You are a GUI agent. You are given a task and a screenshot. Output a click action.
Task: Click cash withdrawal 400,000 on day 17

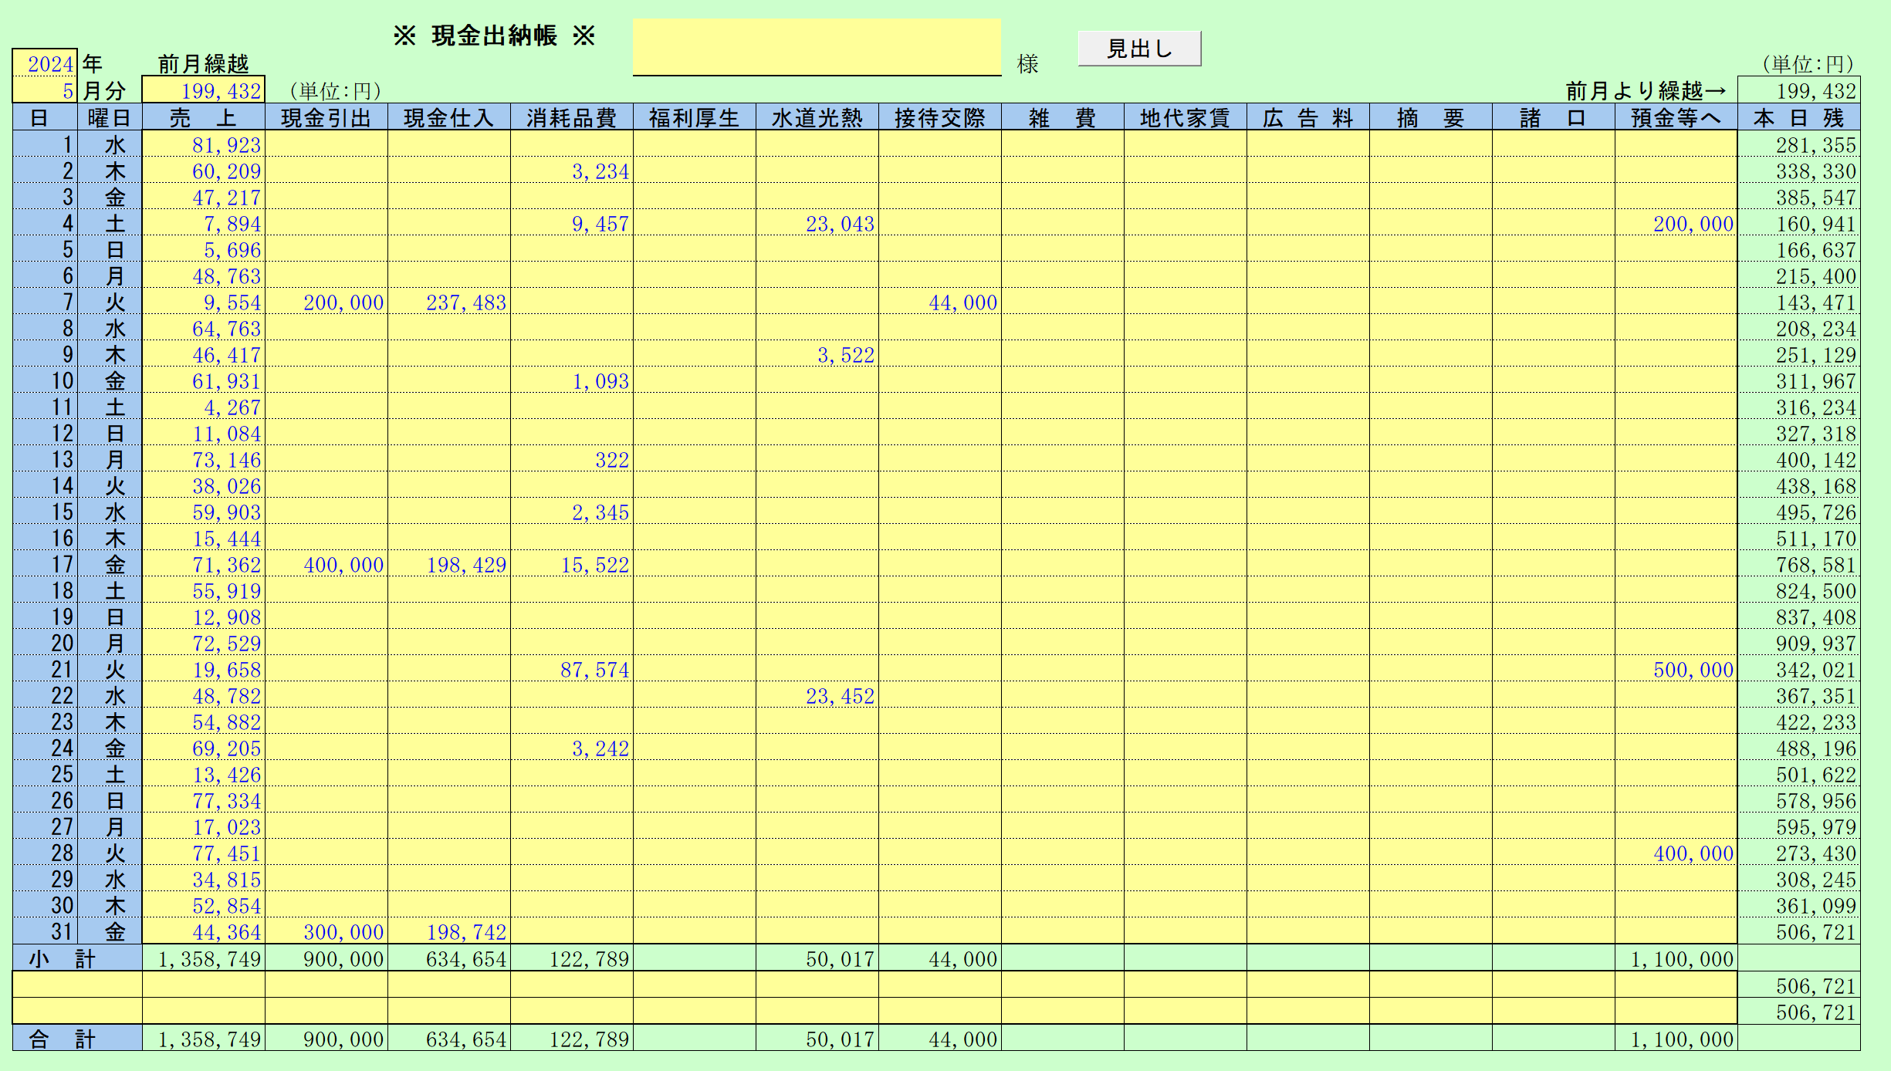pyautogui.click(x=326, y=564)
